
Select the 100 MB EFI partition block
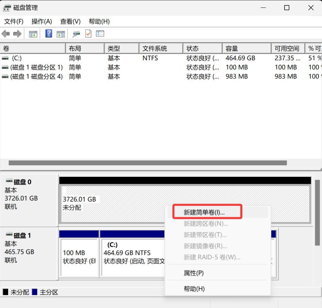tap(79, 258)
